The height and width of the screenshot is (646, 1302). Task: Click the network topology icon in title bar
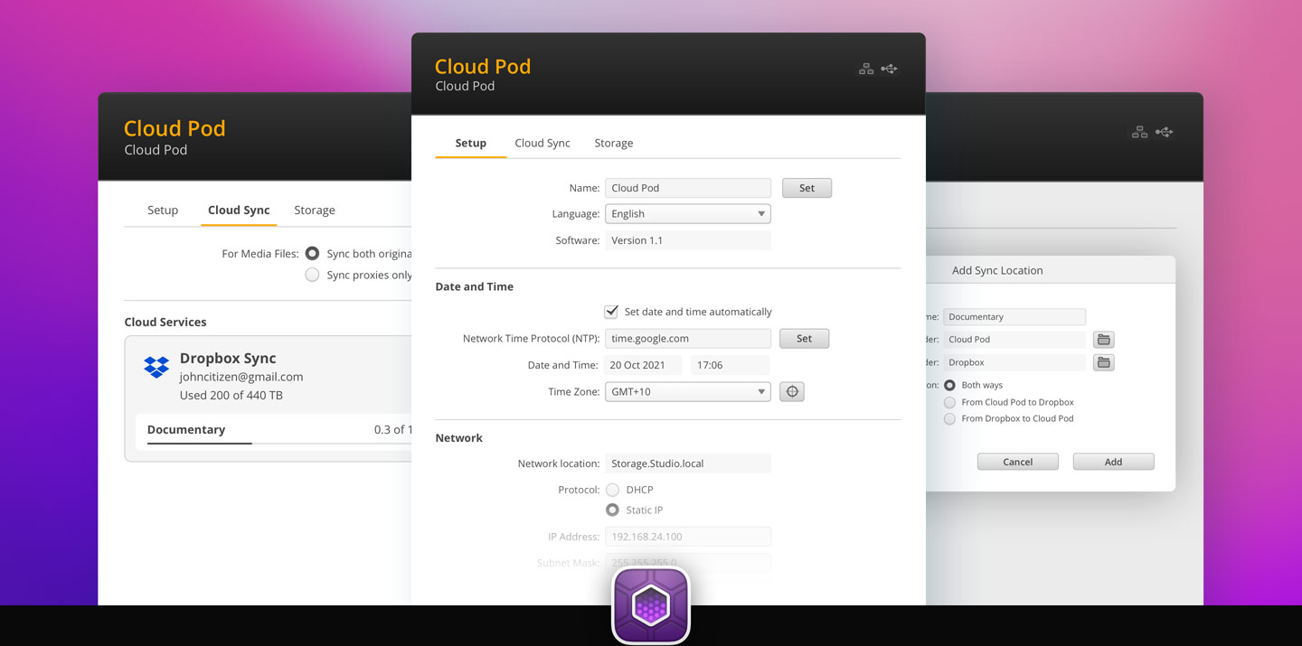coord(865,69)
